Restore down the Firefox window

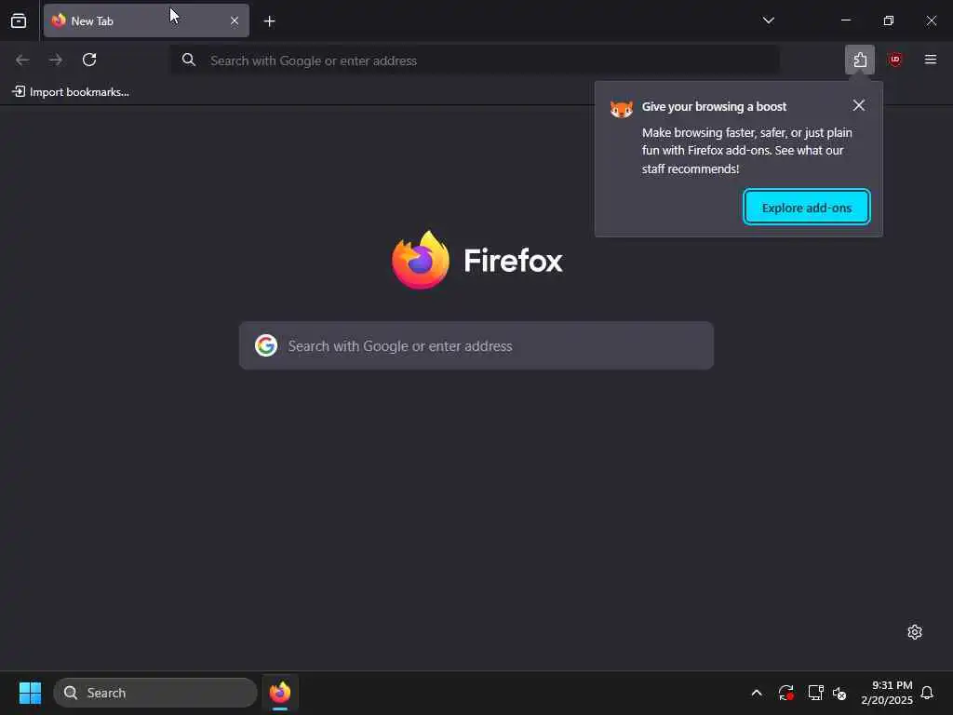pos(888,20)
